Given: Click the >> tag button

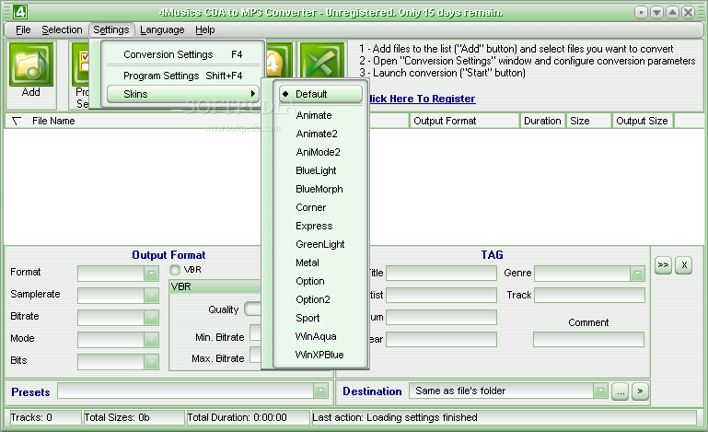Looking at the screenshot, I should click(x=663, y=264).
